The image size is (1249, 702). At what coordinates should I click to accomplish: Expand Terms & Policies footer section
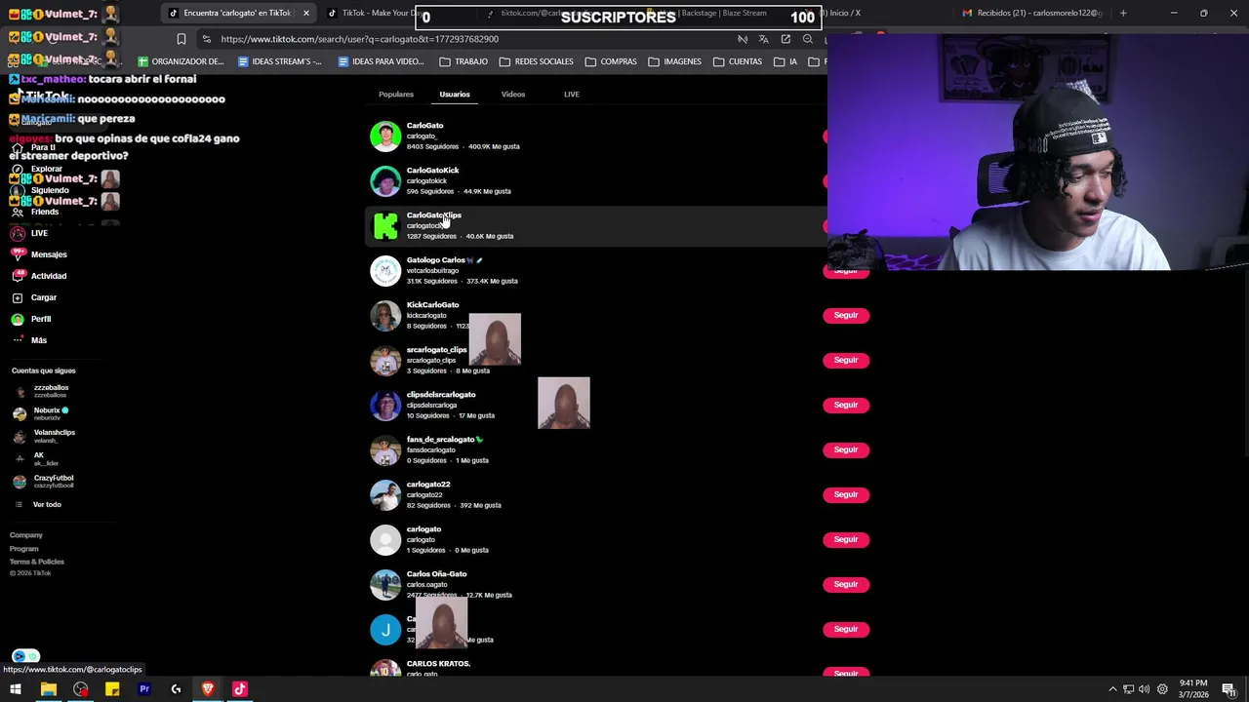tap(37, 562)
